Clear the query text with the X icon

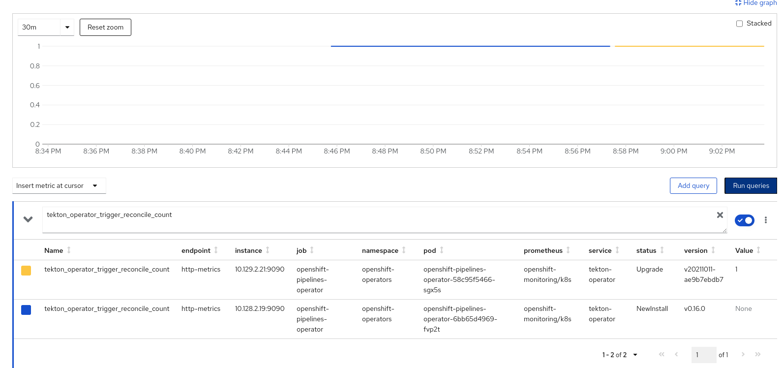tap(720, 215)
